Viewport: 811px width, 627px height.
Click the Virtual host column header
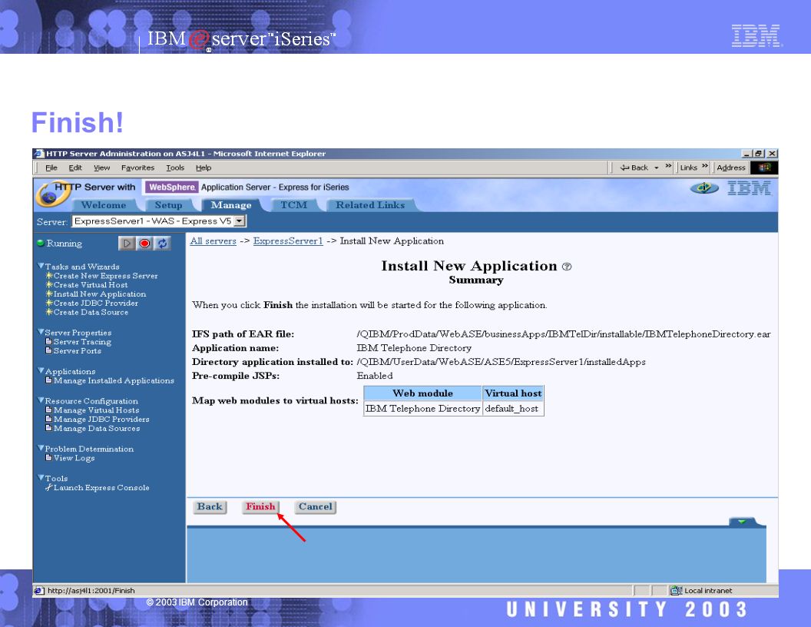pos(512,393)
